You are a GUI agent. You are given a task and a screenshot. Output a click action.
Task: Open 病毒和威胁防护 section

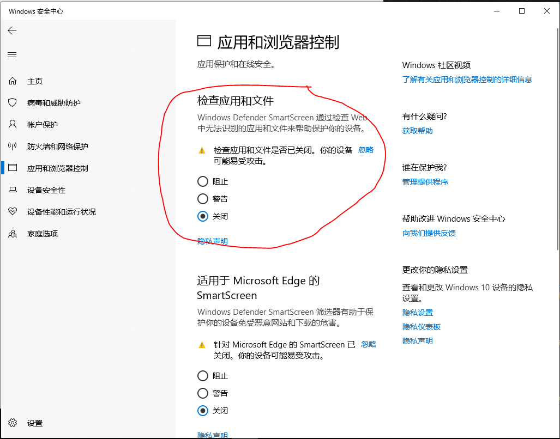pos(53,103)
